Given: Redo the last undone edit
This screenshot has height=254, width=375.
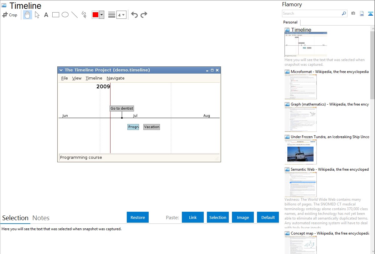Looking at the screenshot, I should click(144, 15).
